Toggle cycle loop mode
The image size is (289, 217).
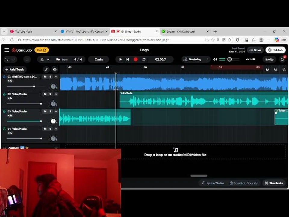(144, 59)
